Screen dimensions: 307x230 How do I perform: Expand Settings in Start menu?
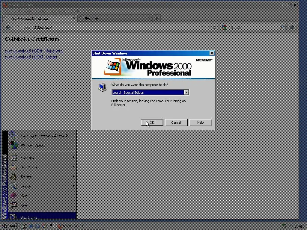(42, 177)
